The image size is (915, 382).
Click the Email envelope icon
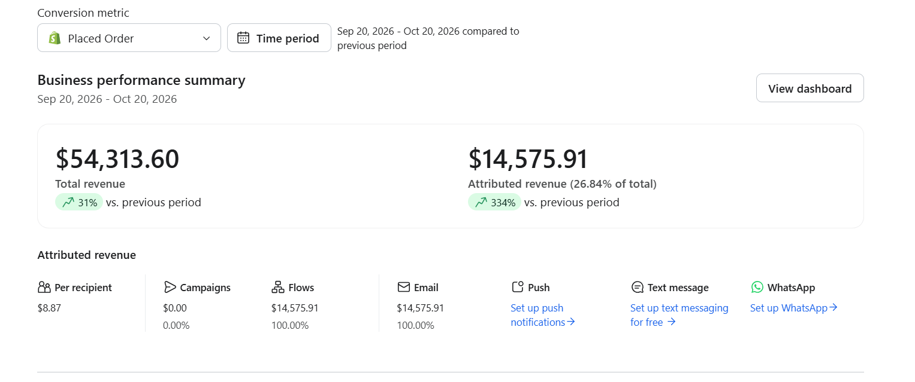coord(403,288)
